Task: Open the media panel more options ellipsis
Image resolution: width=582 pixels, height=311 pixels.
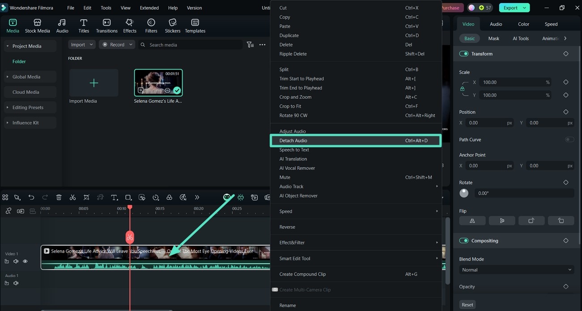Action: [262, 45]
